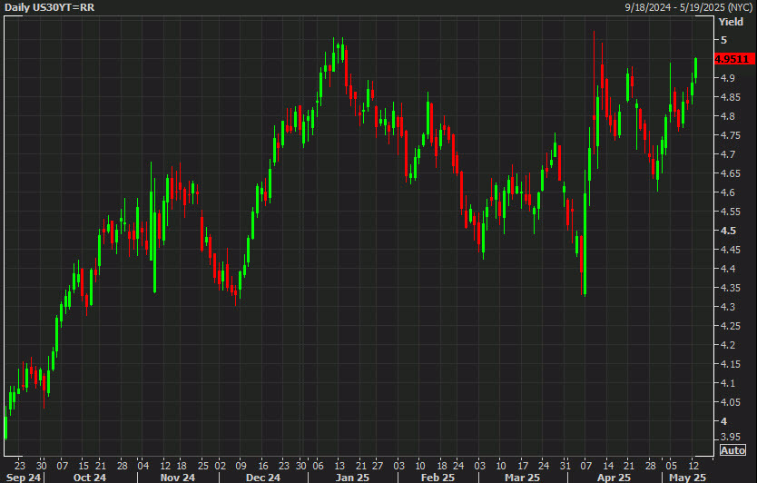This screenshot has width=757, height=483.
Task: Click the Nov 24 month label
Action: pos(178,478)
